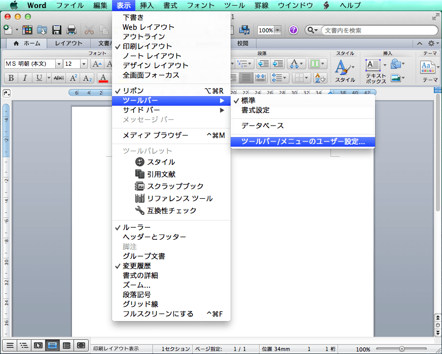
Task: Open the media browser toolbar icon
Action: 244,30
